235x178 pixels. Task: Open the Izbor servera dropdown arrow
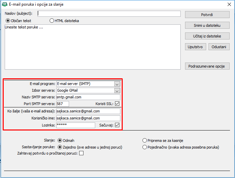117,91
